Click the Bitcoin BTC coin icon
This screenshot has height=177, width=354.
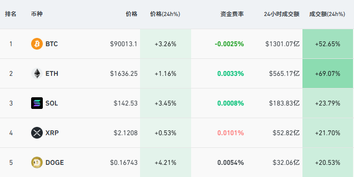pos(37,44)
